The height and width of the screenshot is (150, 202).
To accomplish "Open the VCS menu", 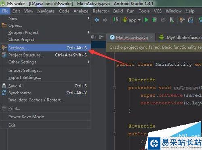I will [158, 11].
